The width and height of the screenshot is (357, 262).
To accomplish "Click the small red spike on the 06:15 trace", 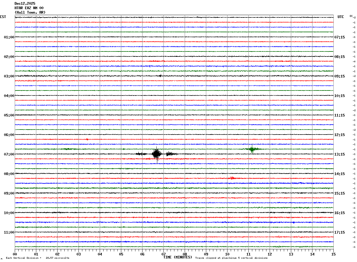I will 87,139.
